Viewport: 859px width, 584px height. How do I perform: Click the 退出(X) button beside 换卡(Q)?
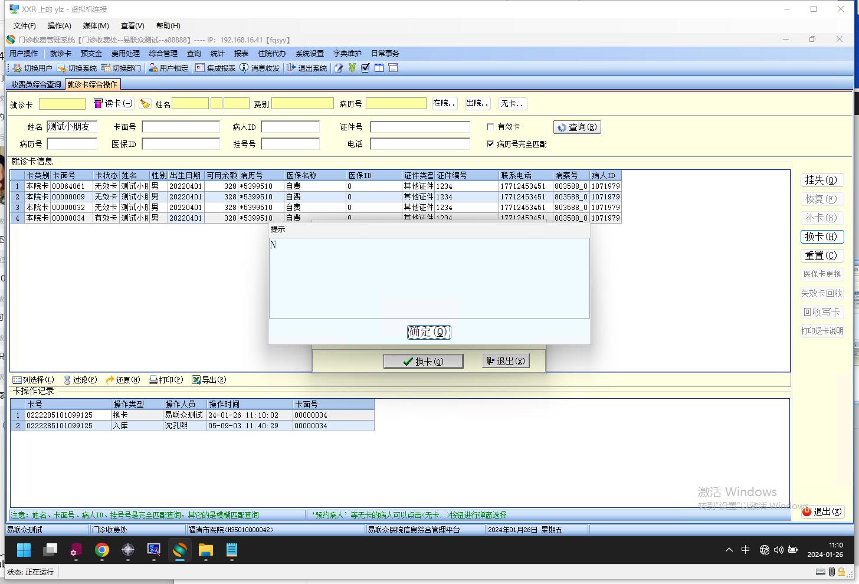tap(506, 361)
